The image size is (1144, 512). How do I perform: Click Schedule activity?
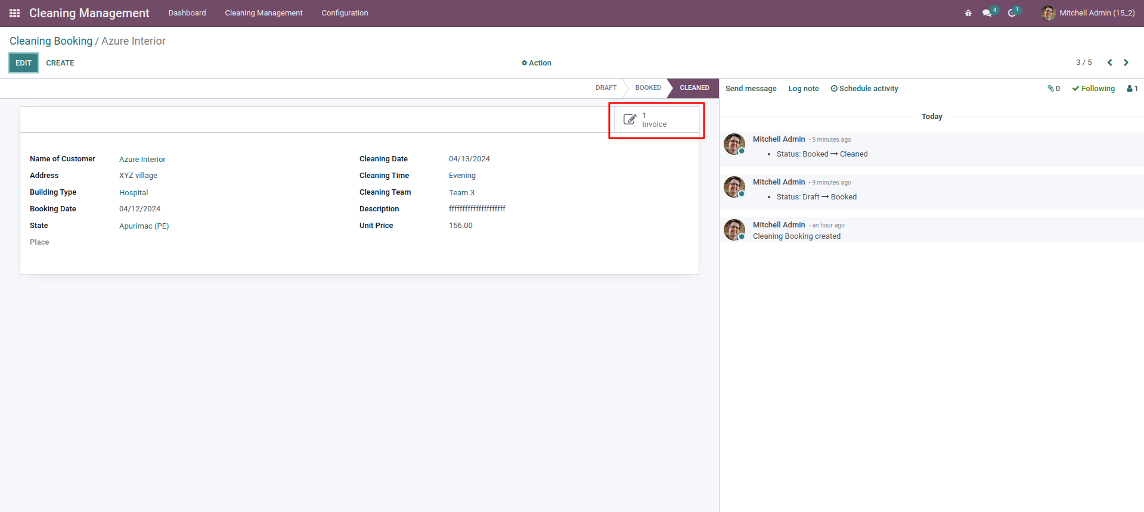click(864, 89)
